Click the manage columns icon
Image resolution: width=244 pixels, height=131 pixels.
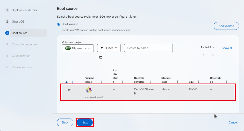tap(101, 57)
